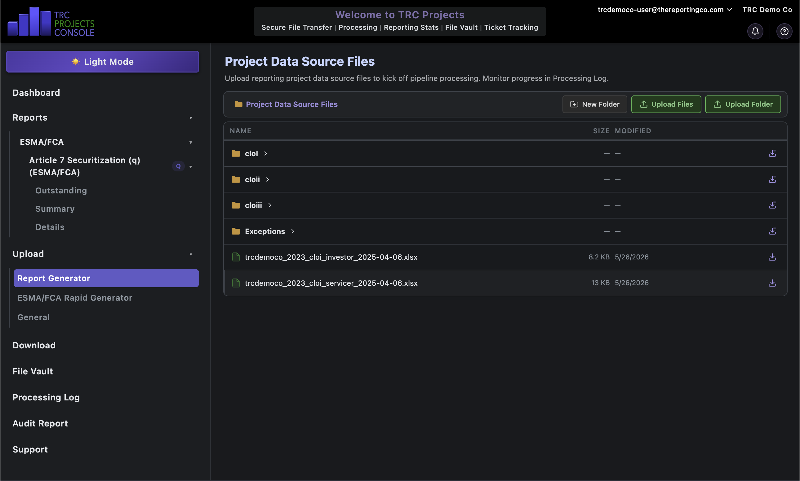The image size is (800, 481).
Task: Open Support page
Action: (30, 449)
